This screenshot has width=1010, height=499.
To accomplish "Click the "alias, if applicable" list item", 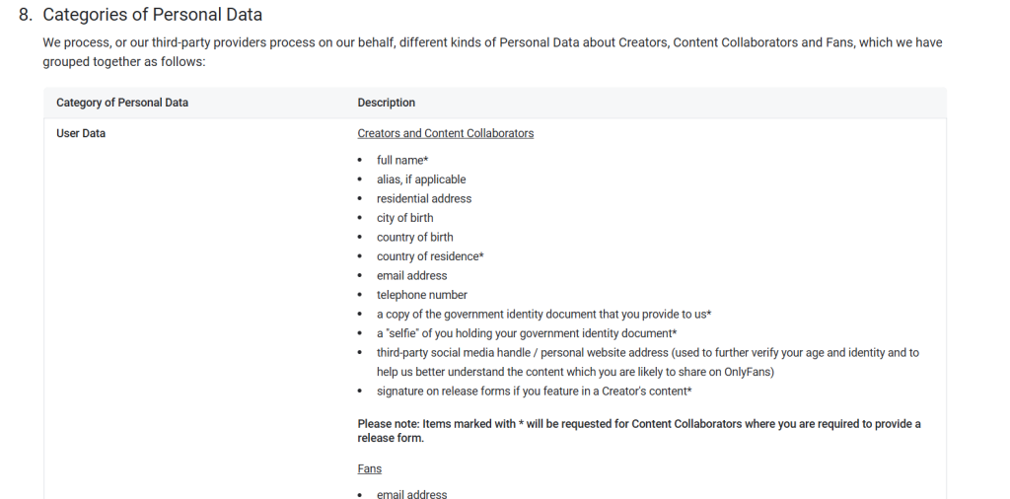I will (x=421, y=179).
